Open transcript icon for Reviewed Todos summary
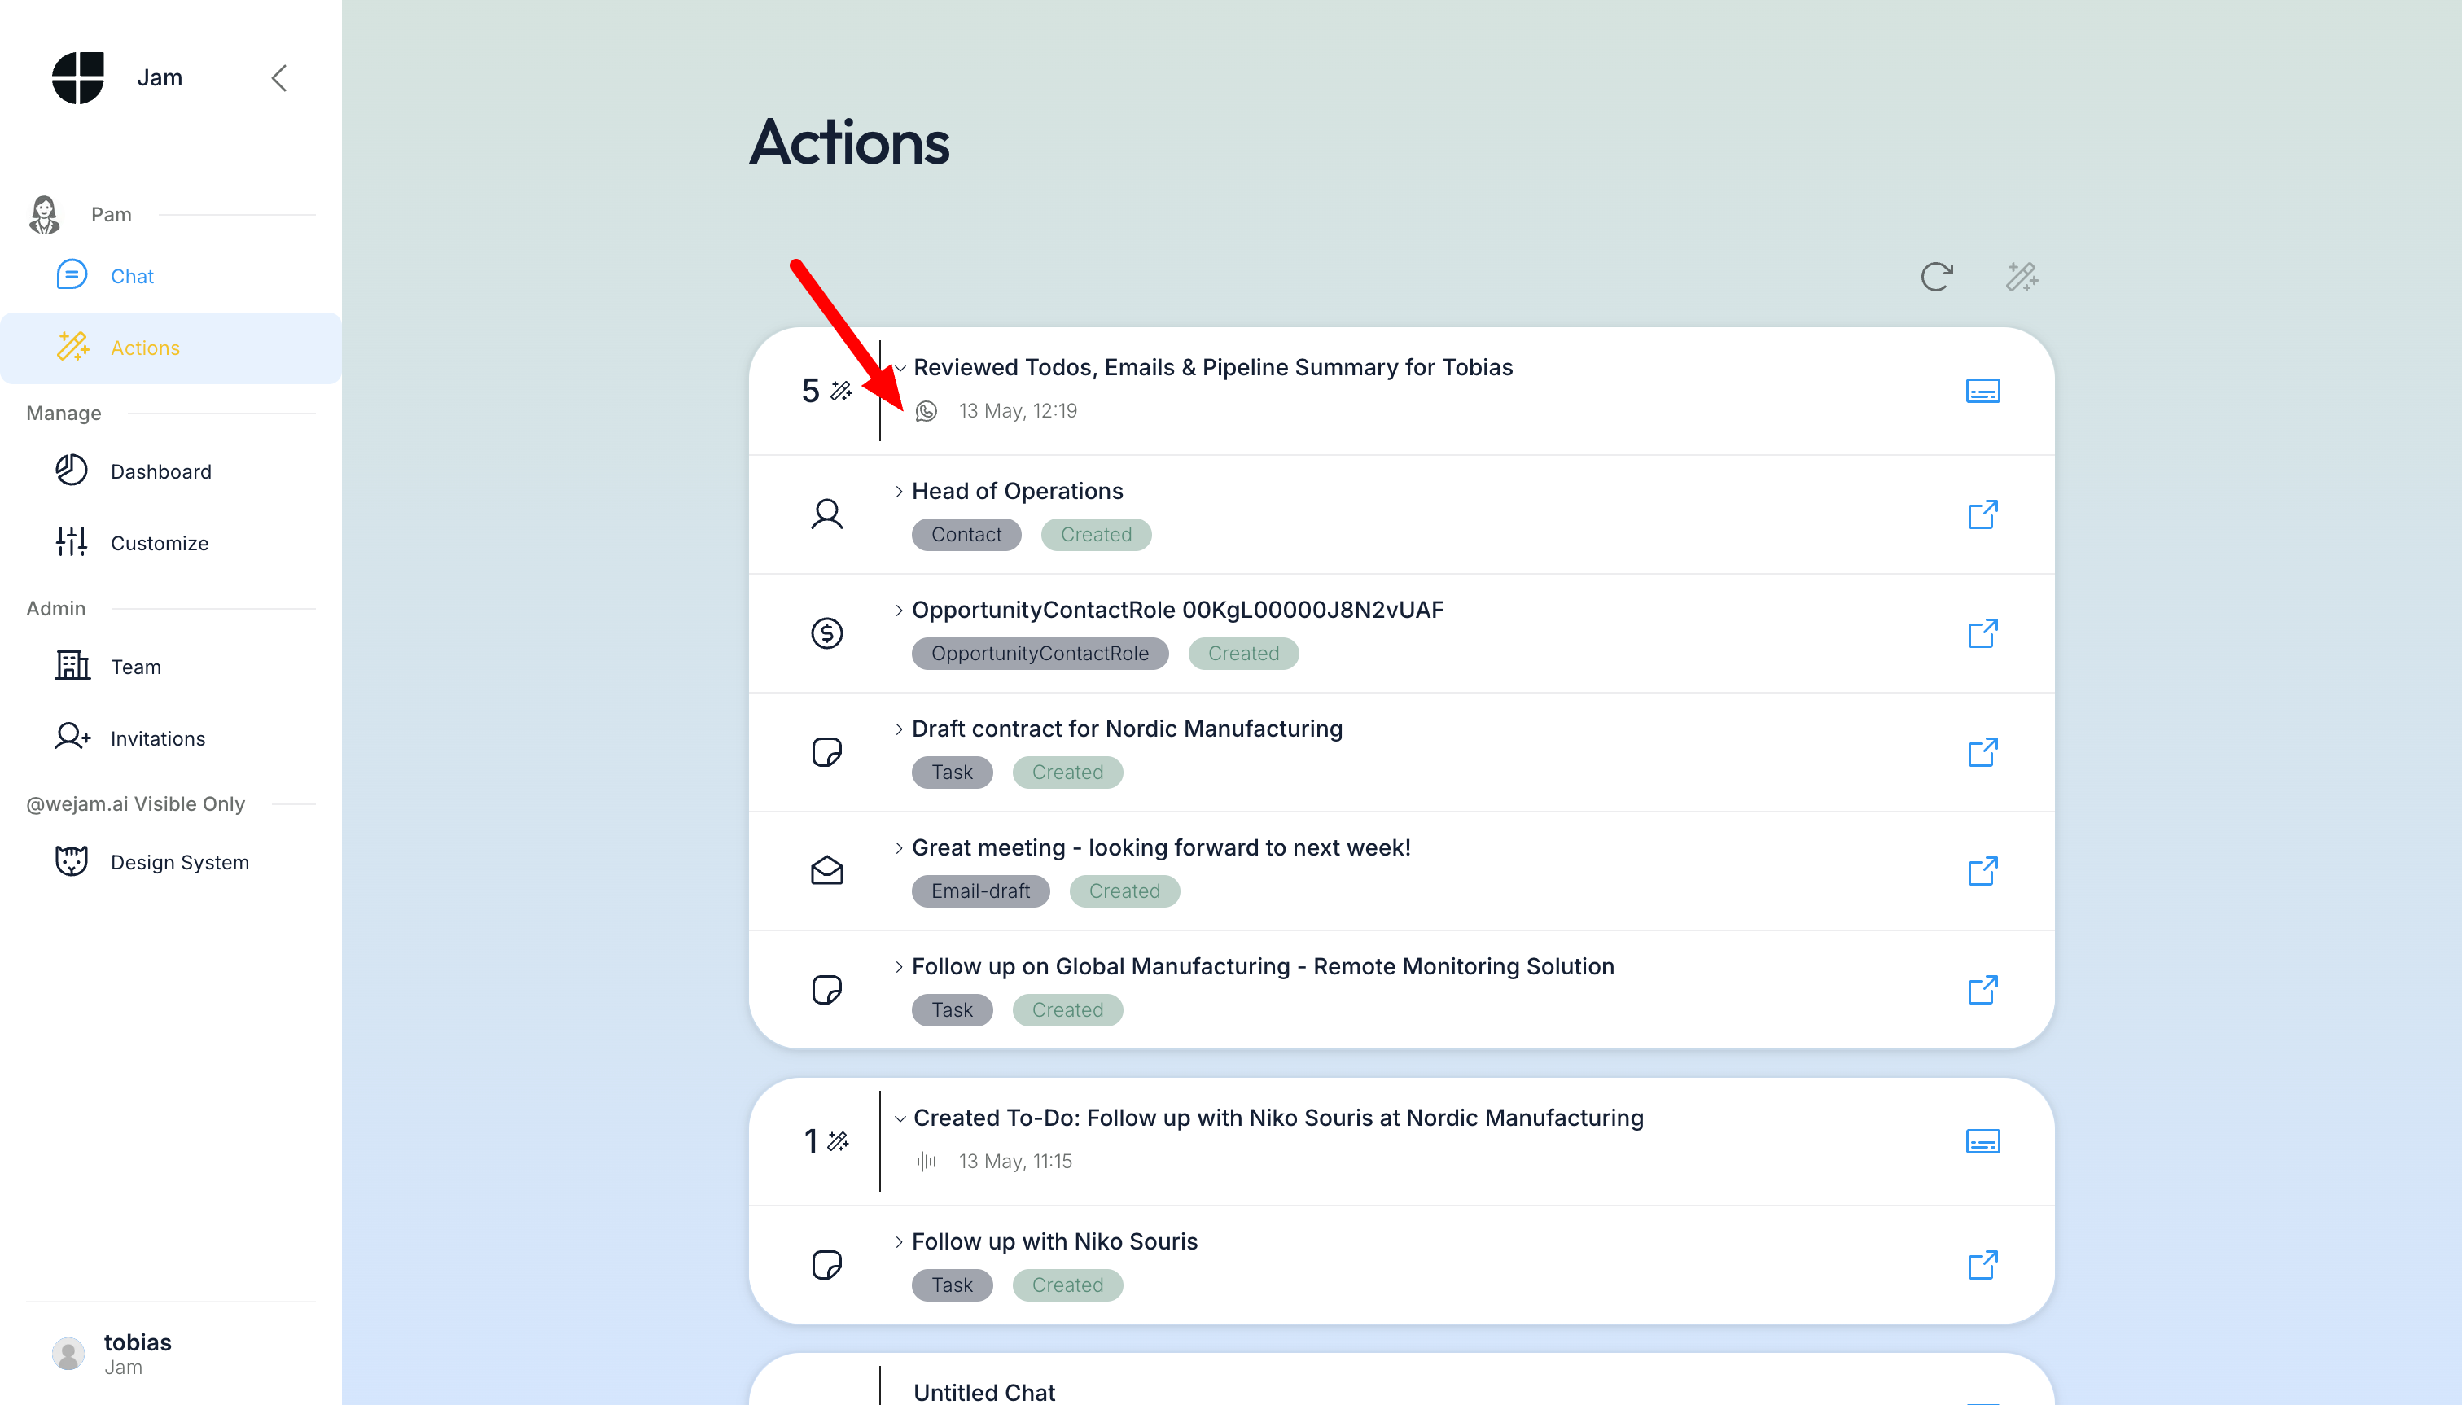 [1982, 391]
